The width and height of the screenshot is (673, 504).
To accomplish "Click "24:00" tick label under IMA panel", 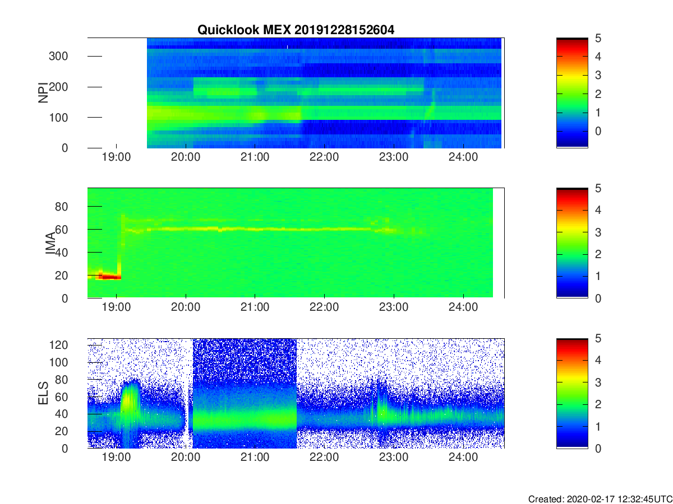I will pyautogui.click(x=463, y=307).
